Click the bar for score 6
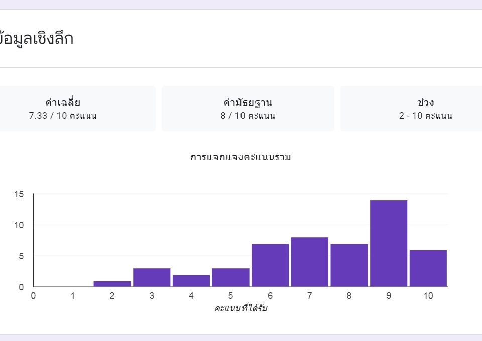This screenshot has height=341, width=482. [x=270, y=265]
